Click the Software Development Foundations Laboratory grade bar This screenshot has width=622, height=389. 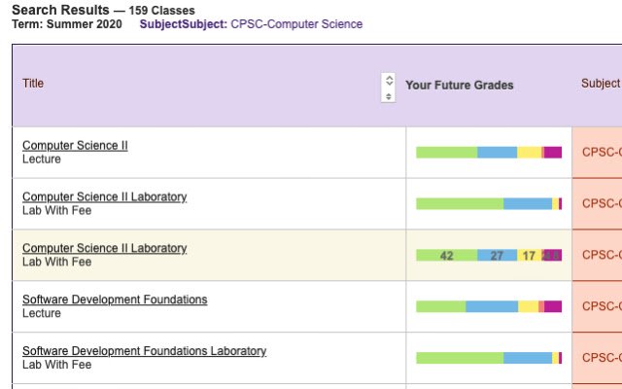[489, 358]
